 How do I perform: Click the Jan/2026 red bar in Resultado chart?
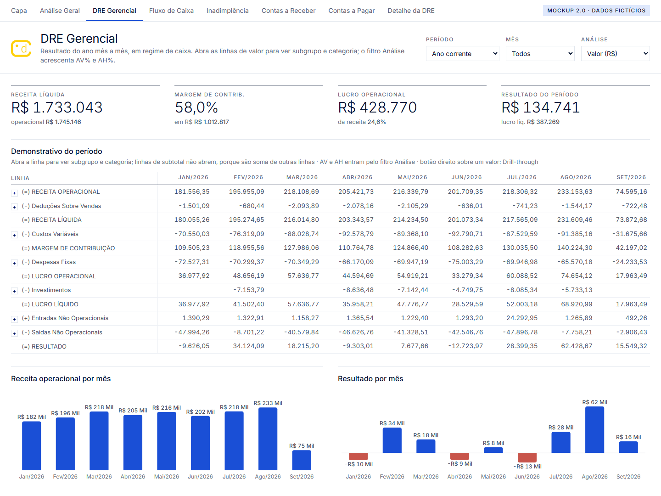pos(359,457)
